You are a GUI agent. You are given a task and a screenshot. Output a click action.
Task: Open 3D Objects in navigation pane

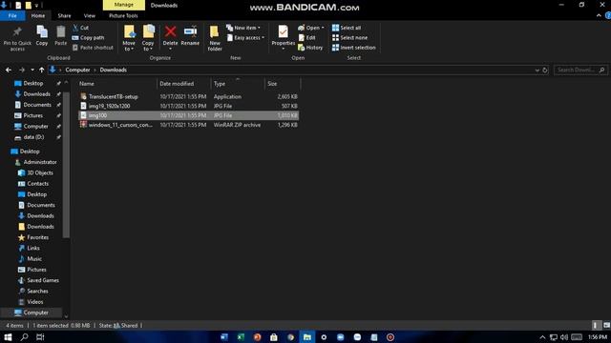40,172
